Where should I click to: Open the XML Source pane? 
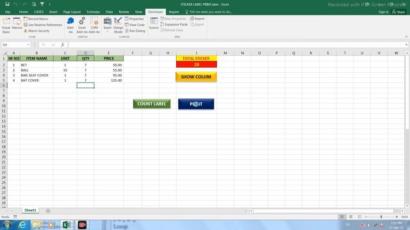[154, 24]
